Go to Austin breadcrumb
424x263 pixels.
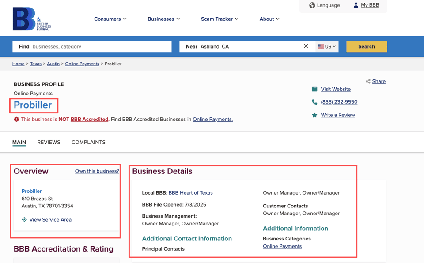[x=53, y=64]
